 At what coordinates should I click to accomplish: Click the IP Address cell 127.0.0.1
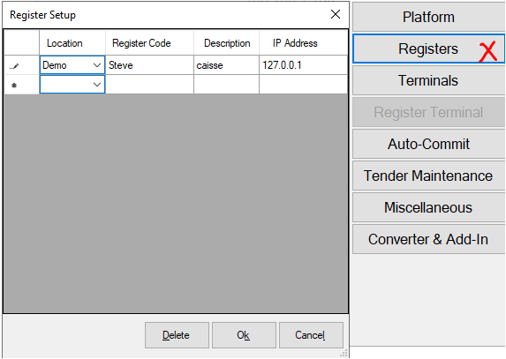(x=304, y=65)
